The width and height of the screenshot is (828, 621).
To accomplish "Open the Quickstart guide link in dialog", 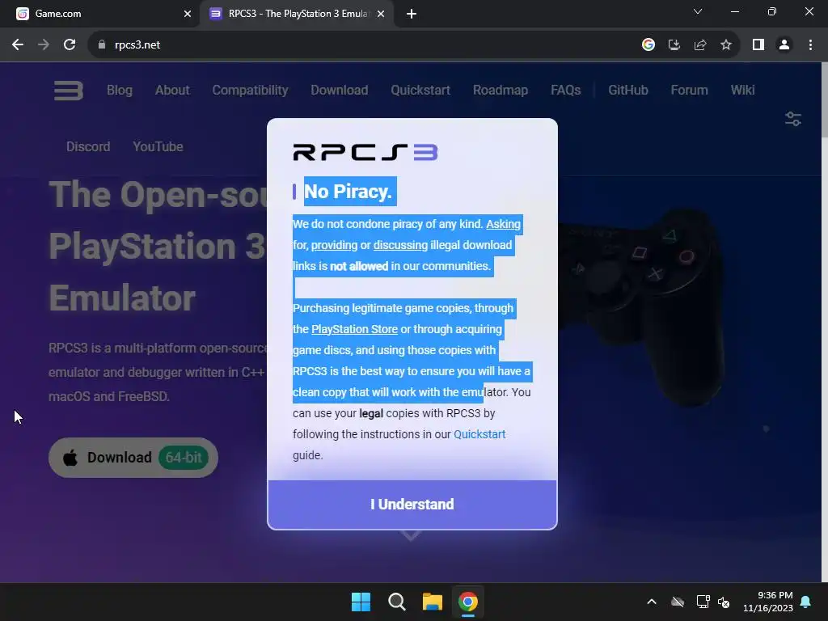I will tap(479, 434).
